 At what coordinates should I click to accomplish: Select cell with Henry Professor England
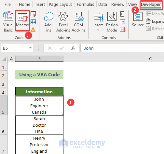(x=39, y=145)
